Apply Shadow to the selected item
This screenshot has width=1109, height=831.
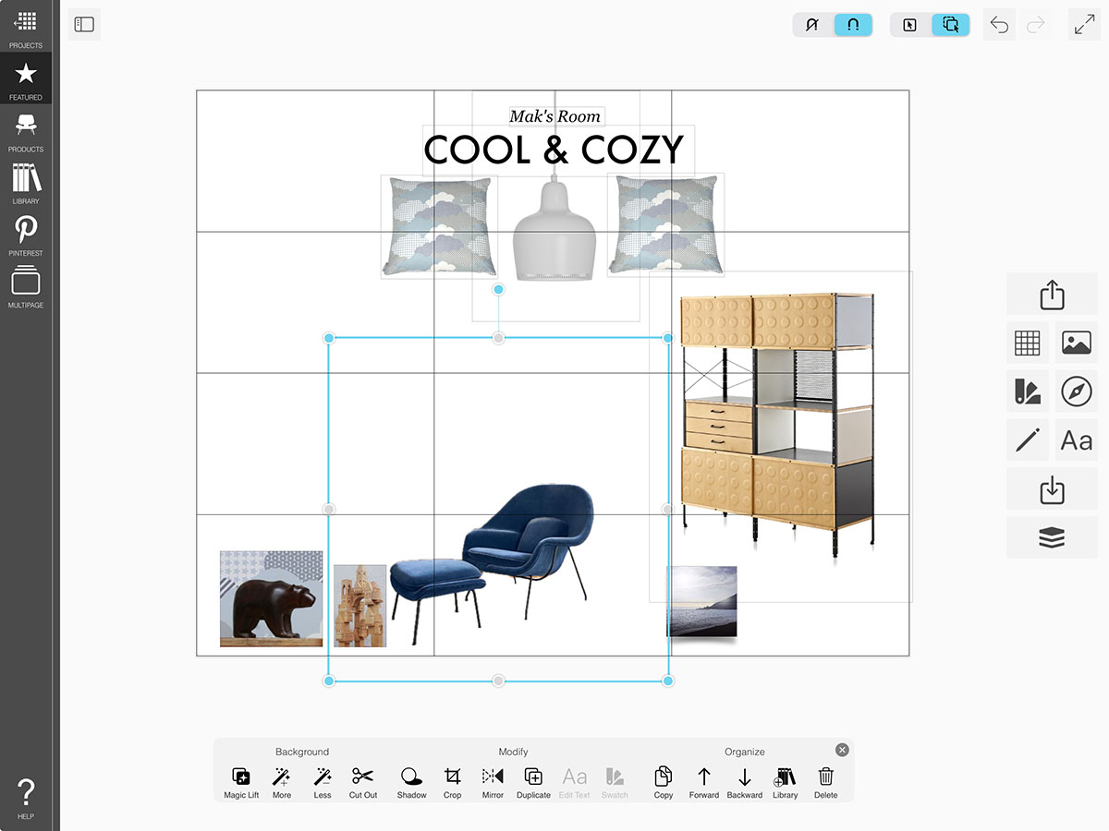[x=411, y=782]
